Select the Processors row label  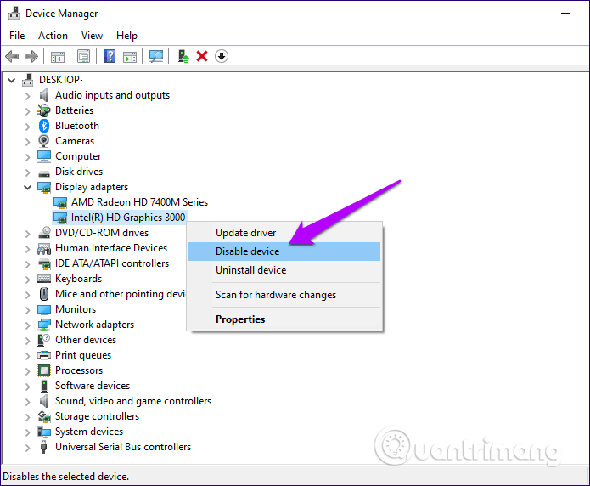click(79, 370)
